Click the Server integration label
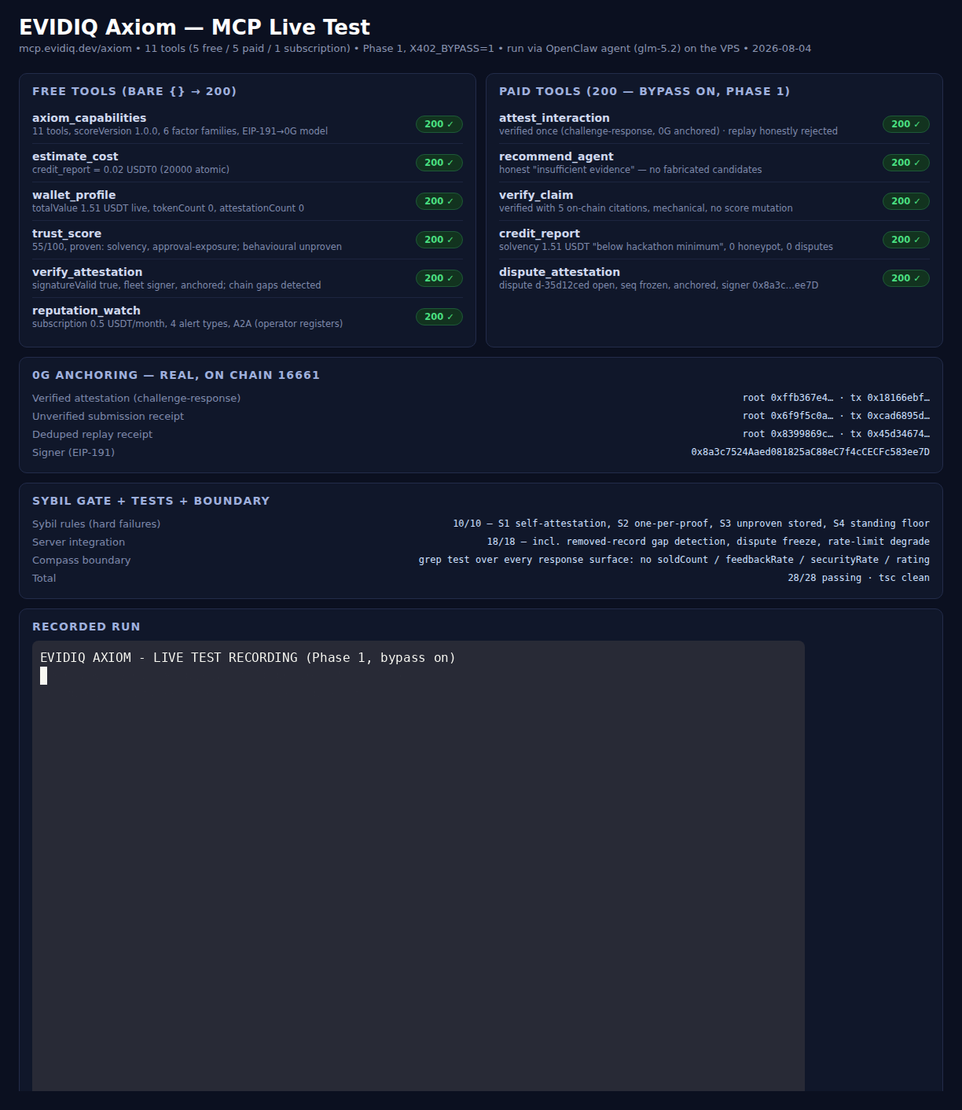Image resolution: width=962 pixels, height=1110 pixels. click(79, 542)
